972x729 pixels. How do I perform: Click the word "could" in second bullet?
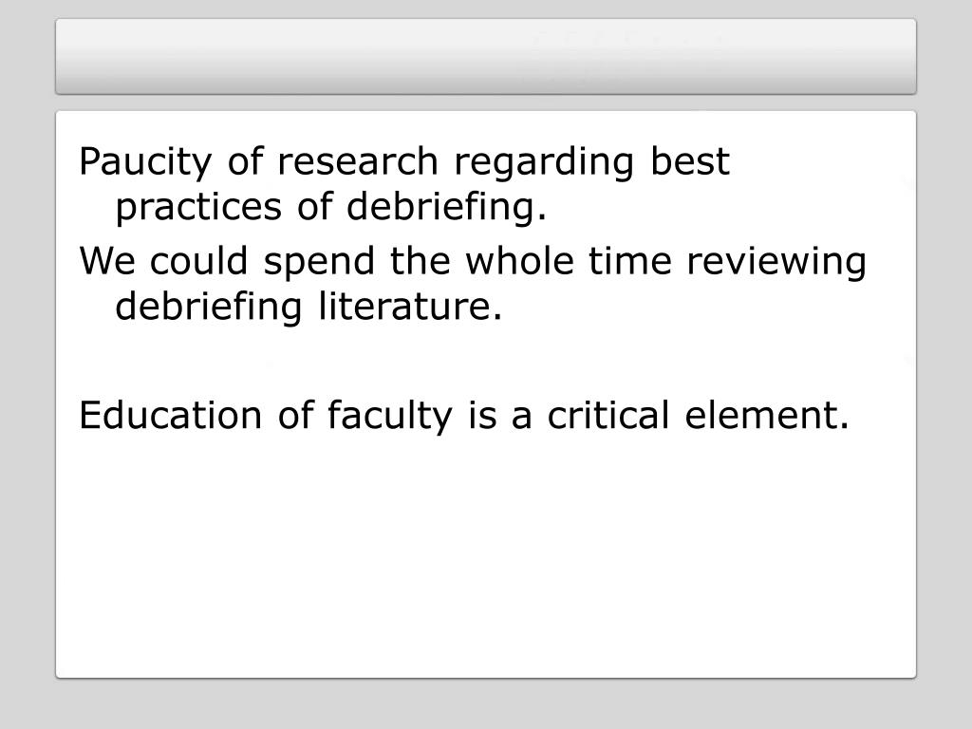pos(198,260)
